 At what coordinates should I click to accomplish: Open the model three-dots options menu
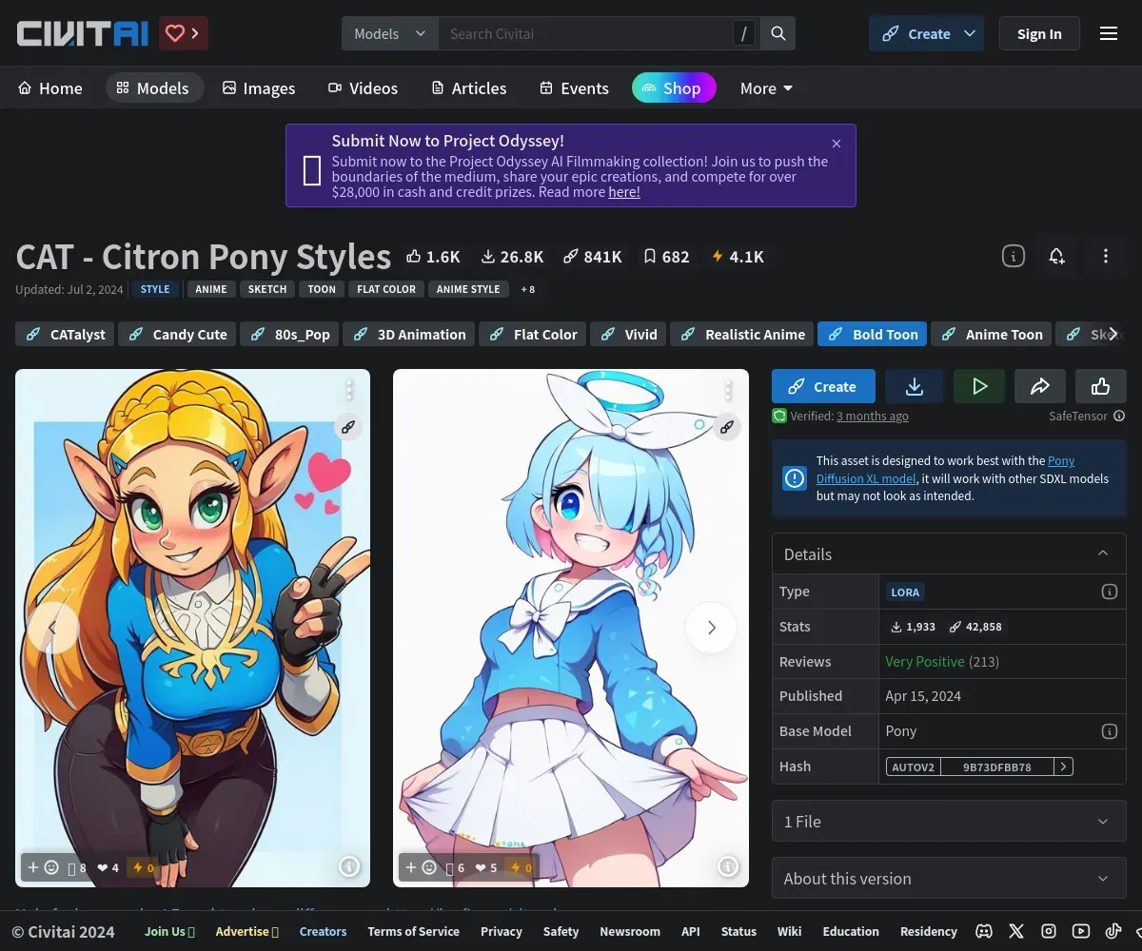click(1105, 256)
